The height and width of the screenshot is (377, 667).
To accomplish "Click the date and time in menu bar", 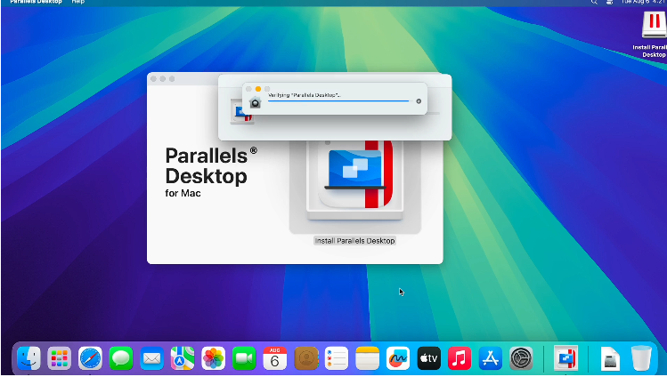I will click(x=641, y=3).
